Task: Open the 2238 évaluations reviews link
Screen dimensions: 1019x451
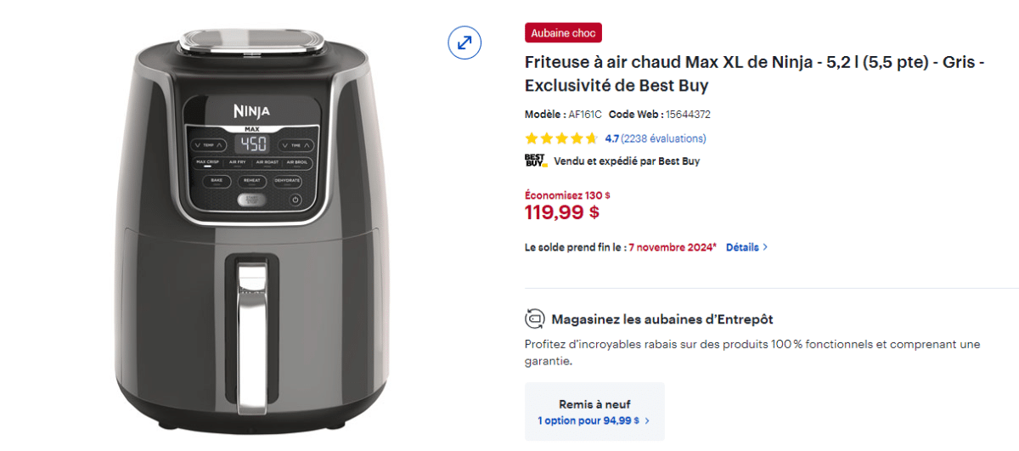Action: [x=663, y=138]
